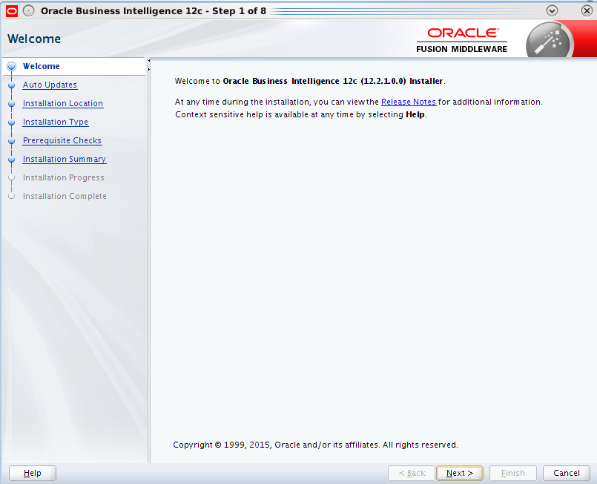Open the Release Notes link
The width and height of the screenshot is (597, 484).
[409, 102]
